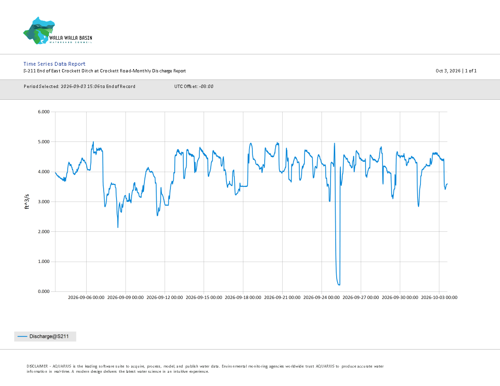The height and width of the screenshot is (386, 500).
Task: Click the ft^3/s y-axis unit label
Action: coord(27,202)
